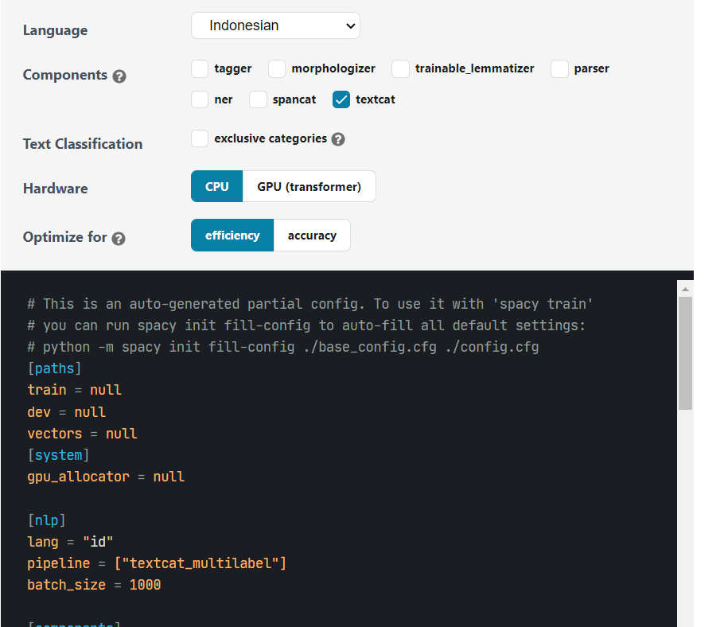724x627 pixels.
Task: Click the 'train = null' config line
Action: click(74, 390)
